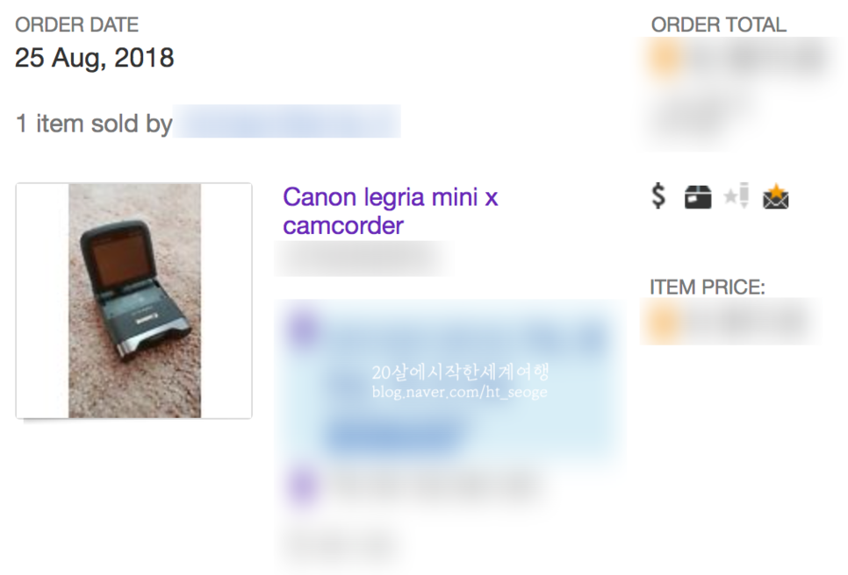Click the ORDER TOTAL heading
This screenshot has height=575, width=848.
pyautogui.click(x=718, y=25)
